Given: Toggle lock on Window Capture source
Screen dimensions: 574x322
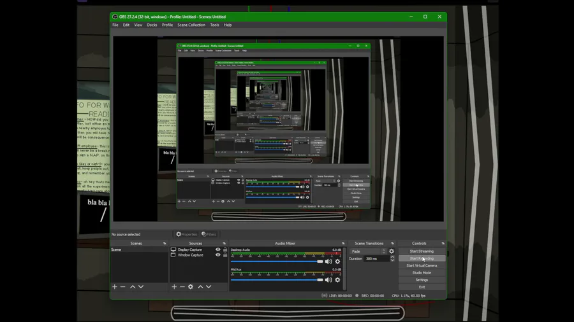Looking at the screenshot, I should 225,255.
